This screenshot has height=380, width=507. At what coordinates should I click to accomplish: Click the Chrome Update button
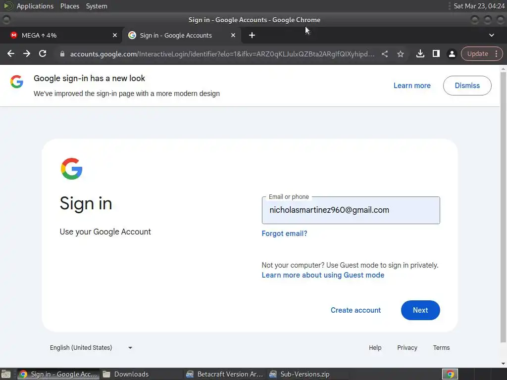[478, 53]
